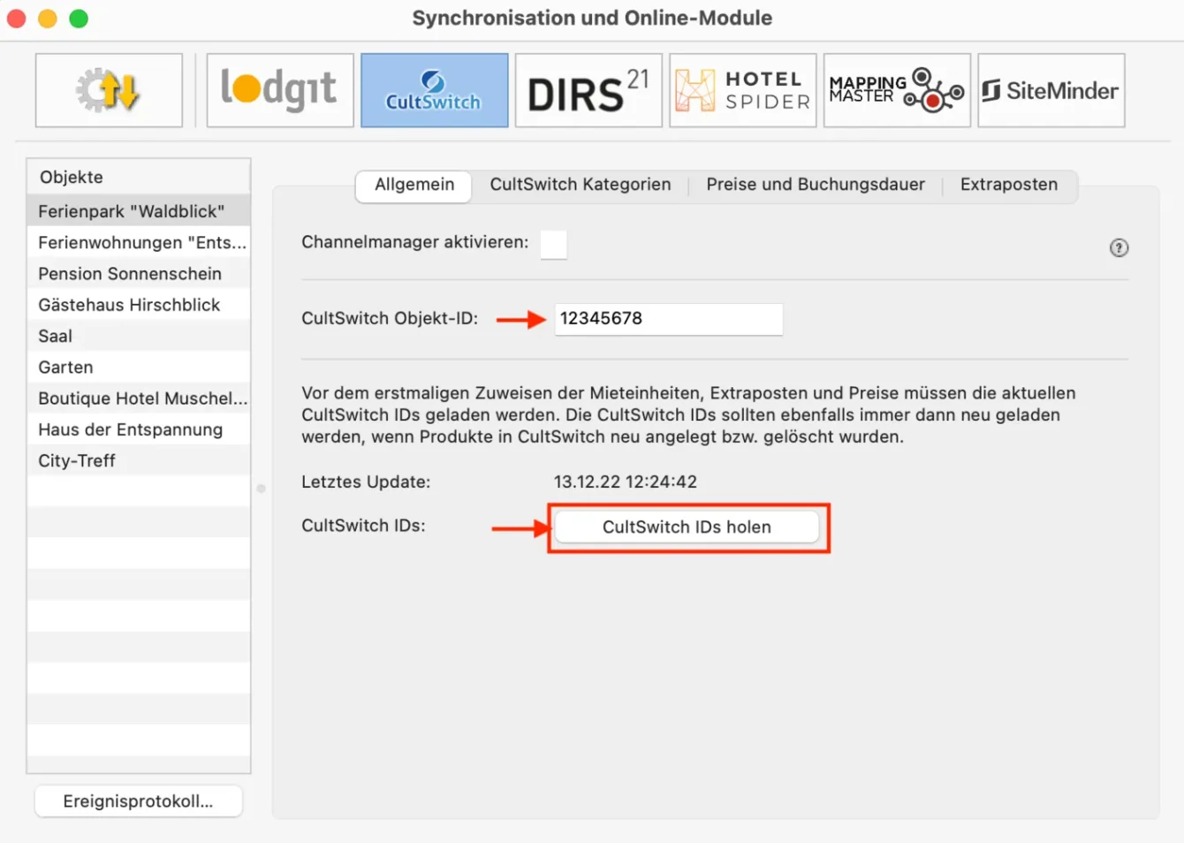
Task: Select the Saal object
Action: [x=139, y=336]
